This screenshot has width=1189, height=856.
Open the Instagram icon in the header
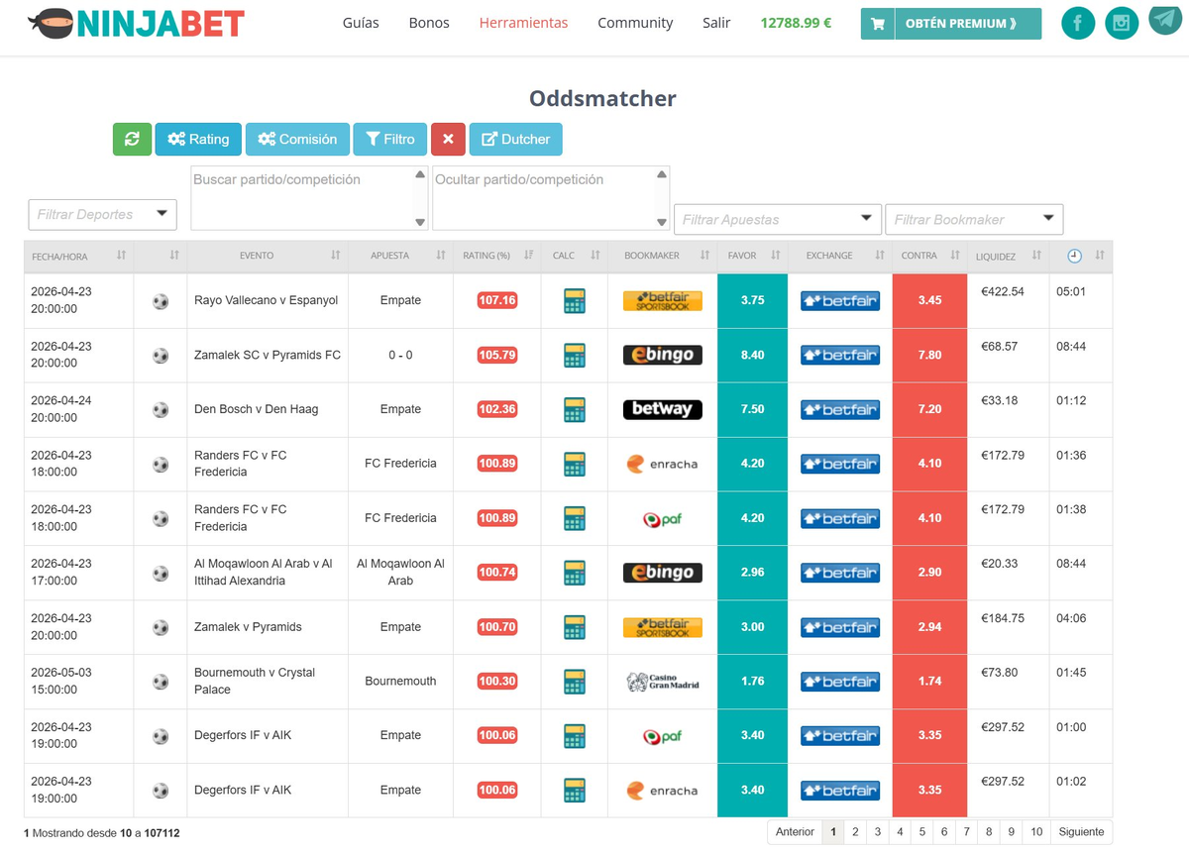click(1122, 23)
